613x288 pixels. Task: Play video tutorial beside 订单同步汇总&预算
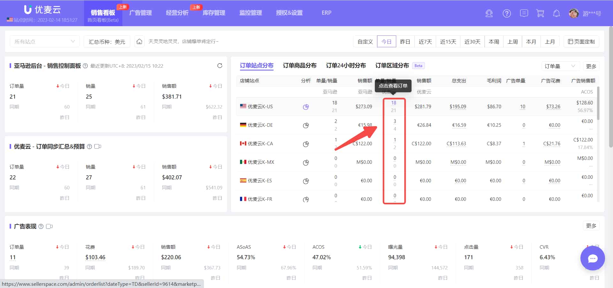click(98, 147)
